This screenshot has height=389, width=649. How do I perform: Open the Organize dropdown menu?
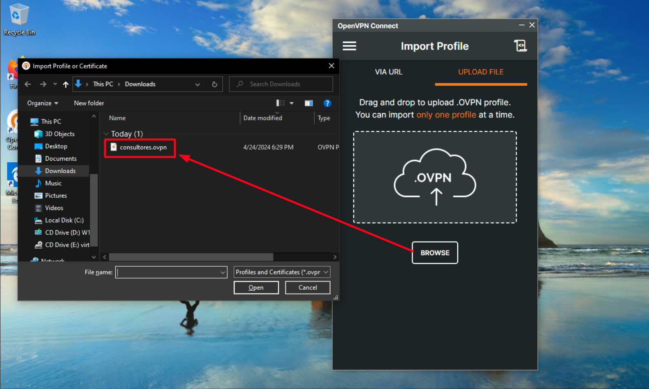point(43,103)
